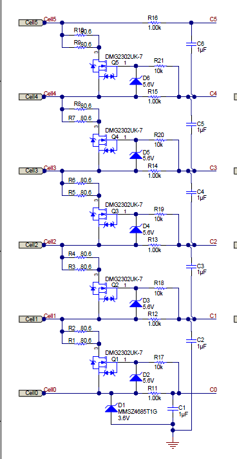Select the D4 5.6V zener diode

pyautogui.click(x=136, y=229)
